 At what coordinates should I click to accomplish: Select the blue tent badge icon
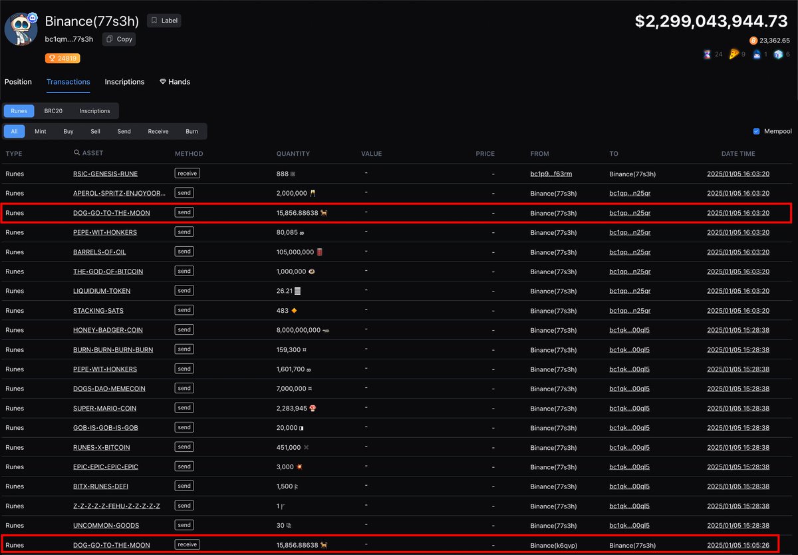(757, 55)
